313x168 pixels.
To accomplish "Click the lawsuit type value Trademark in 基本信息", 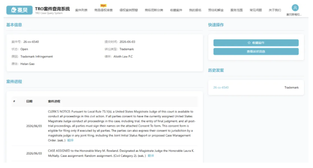I will (127, 49).
